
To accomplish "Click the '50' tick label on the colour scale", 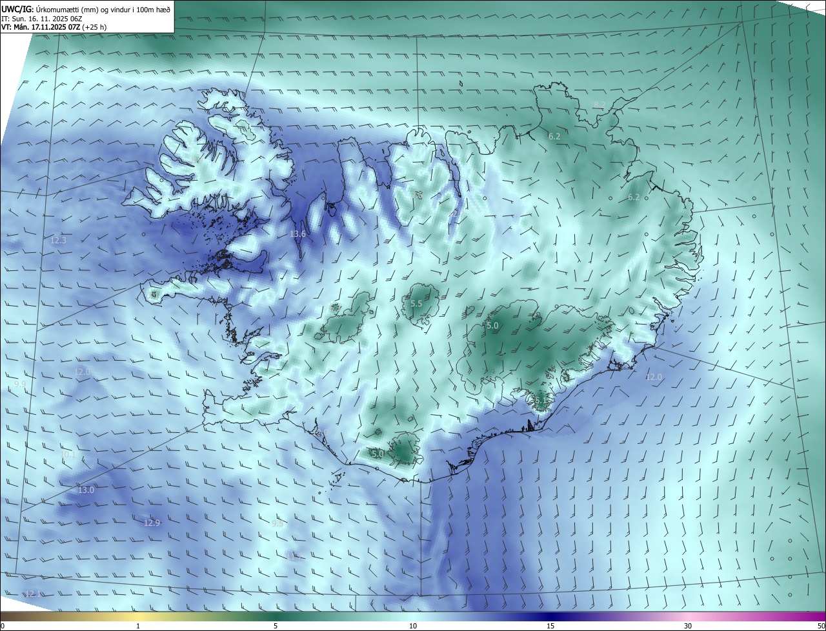I will [821, 626].
